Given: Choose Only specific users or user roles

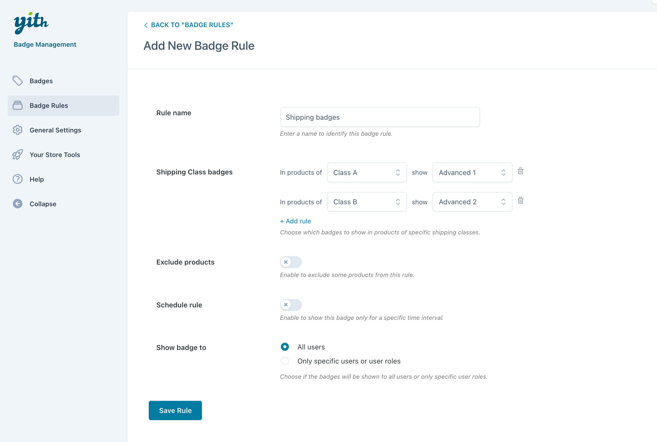Looking at the screenshot, I should coord(285,361).
